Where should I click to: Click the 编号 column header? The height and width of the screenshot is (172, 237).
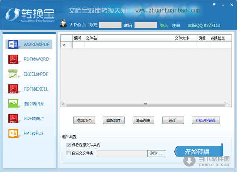[78, 38]
